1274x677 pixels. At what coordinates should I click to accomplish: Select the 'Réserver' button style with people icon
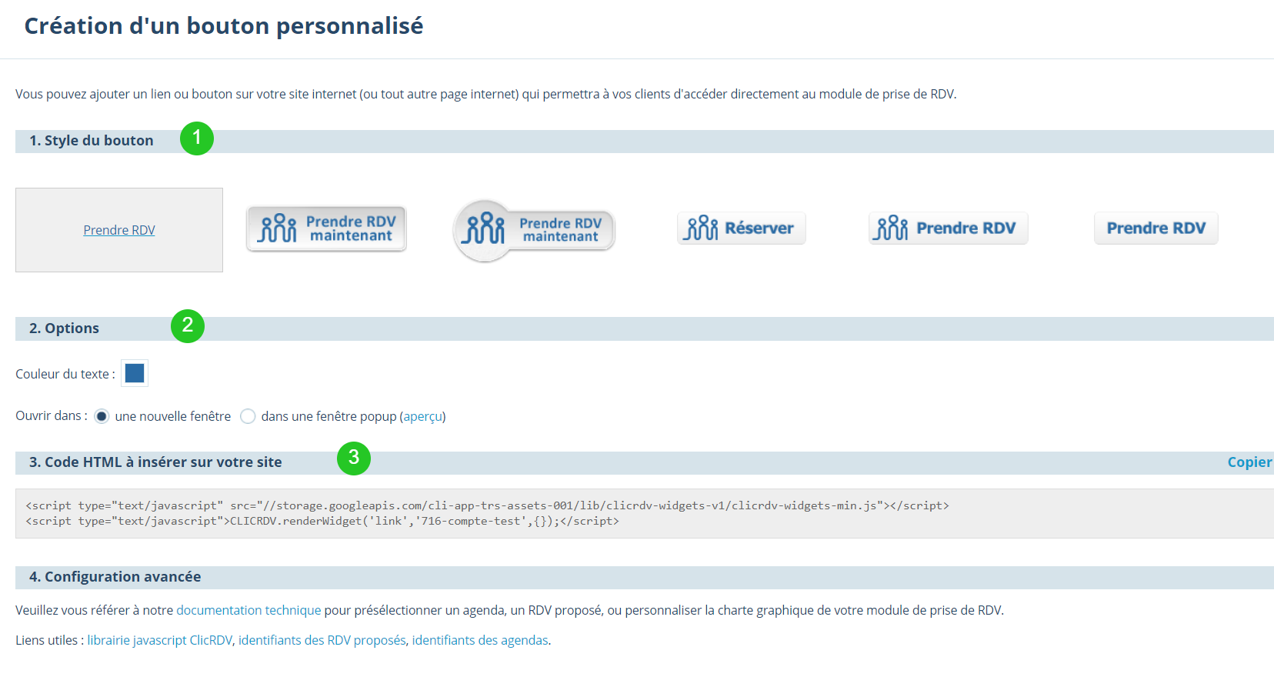(x=742, y=228)
